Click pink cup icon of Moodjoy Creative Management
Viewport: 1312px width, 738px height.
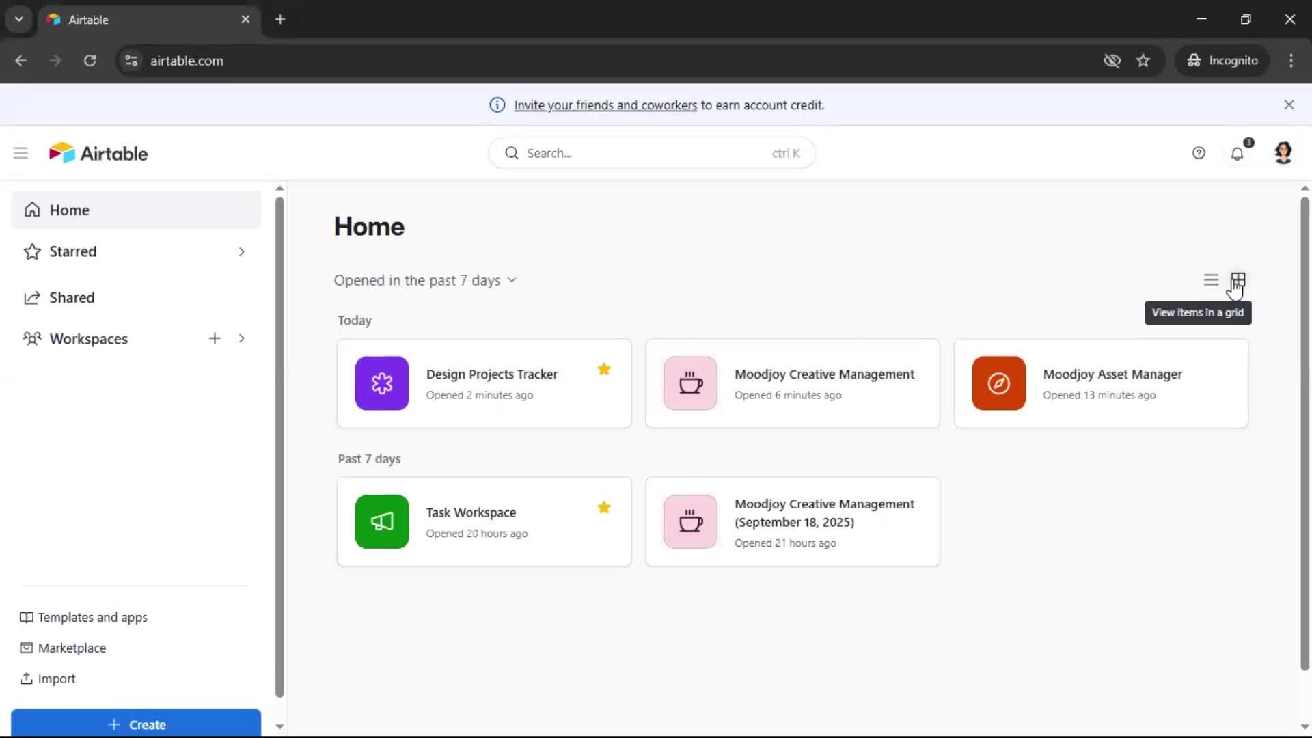690,383
